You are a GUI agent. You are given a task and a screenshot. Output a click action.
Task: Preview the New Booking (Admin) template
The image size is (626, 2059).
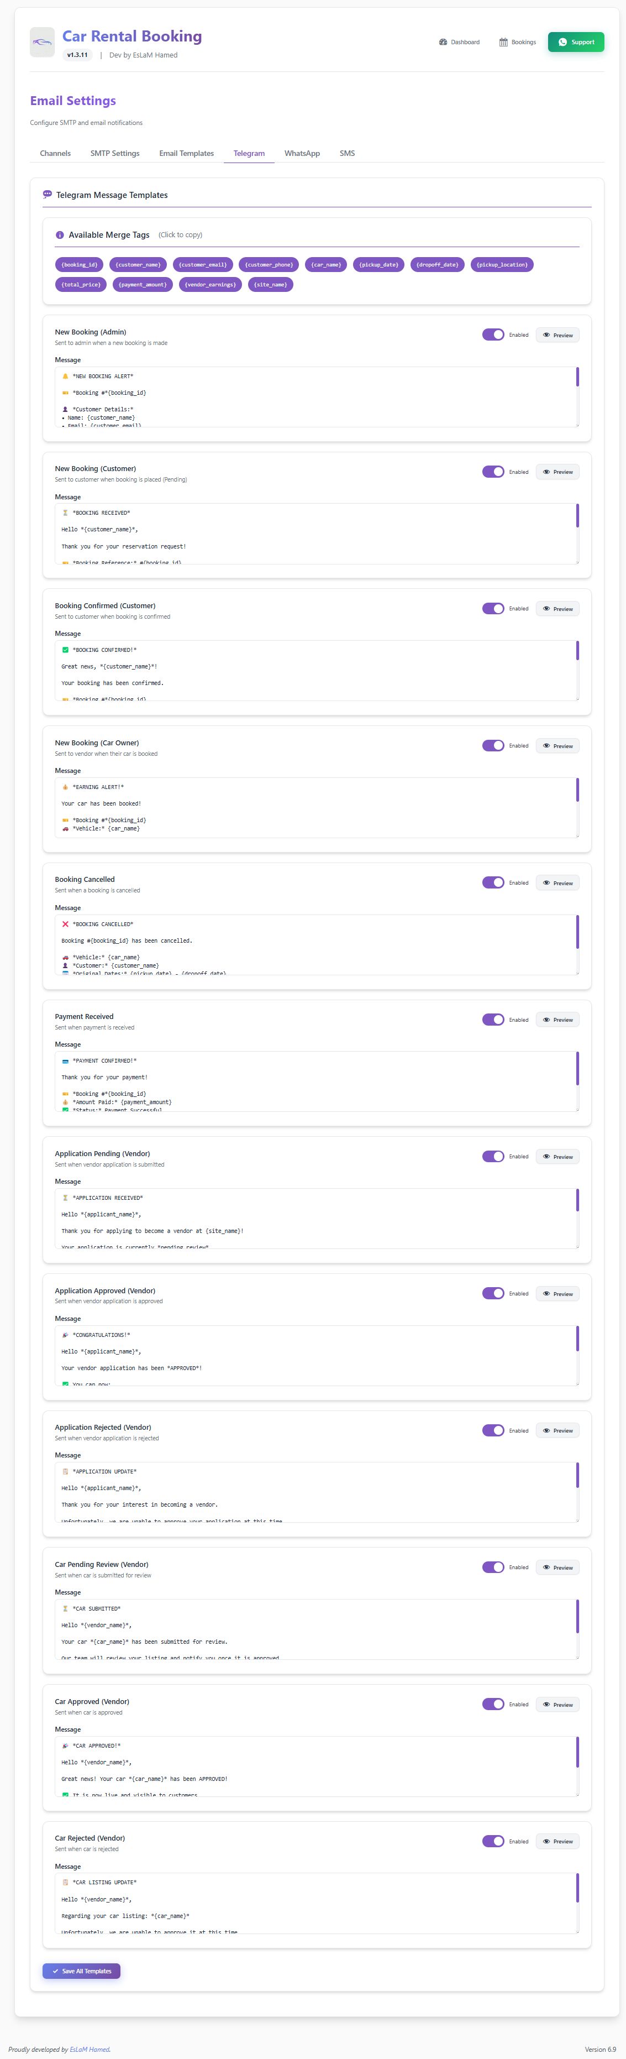coord(557,335)
